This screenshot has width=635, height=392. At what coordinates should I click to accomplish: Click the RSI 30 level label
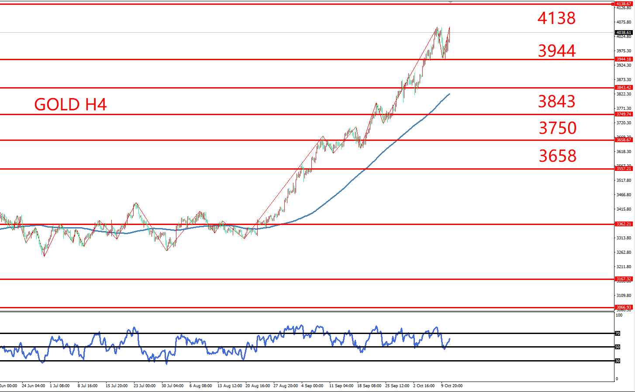(618, 361)
